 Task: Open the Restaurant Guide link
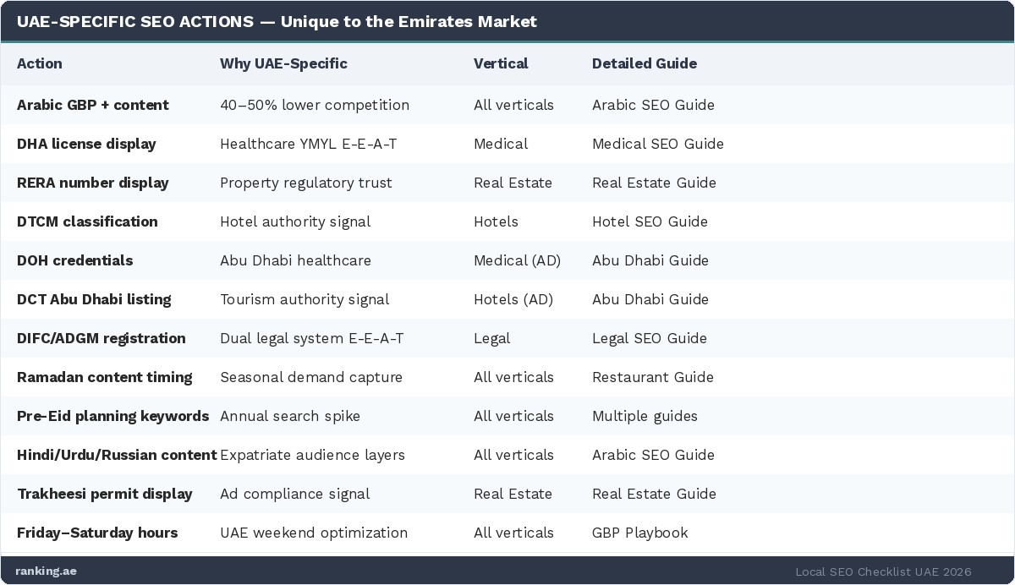point(652,377)
